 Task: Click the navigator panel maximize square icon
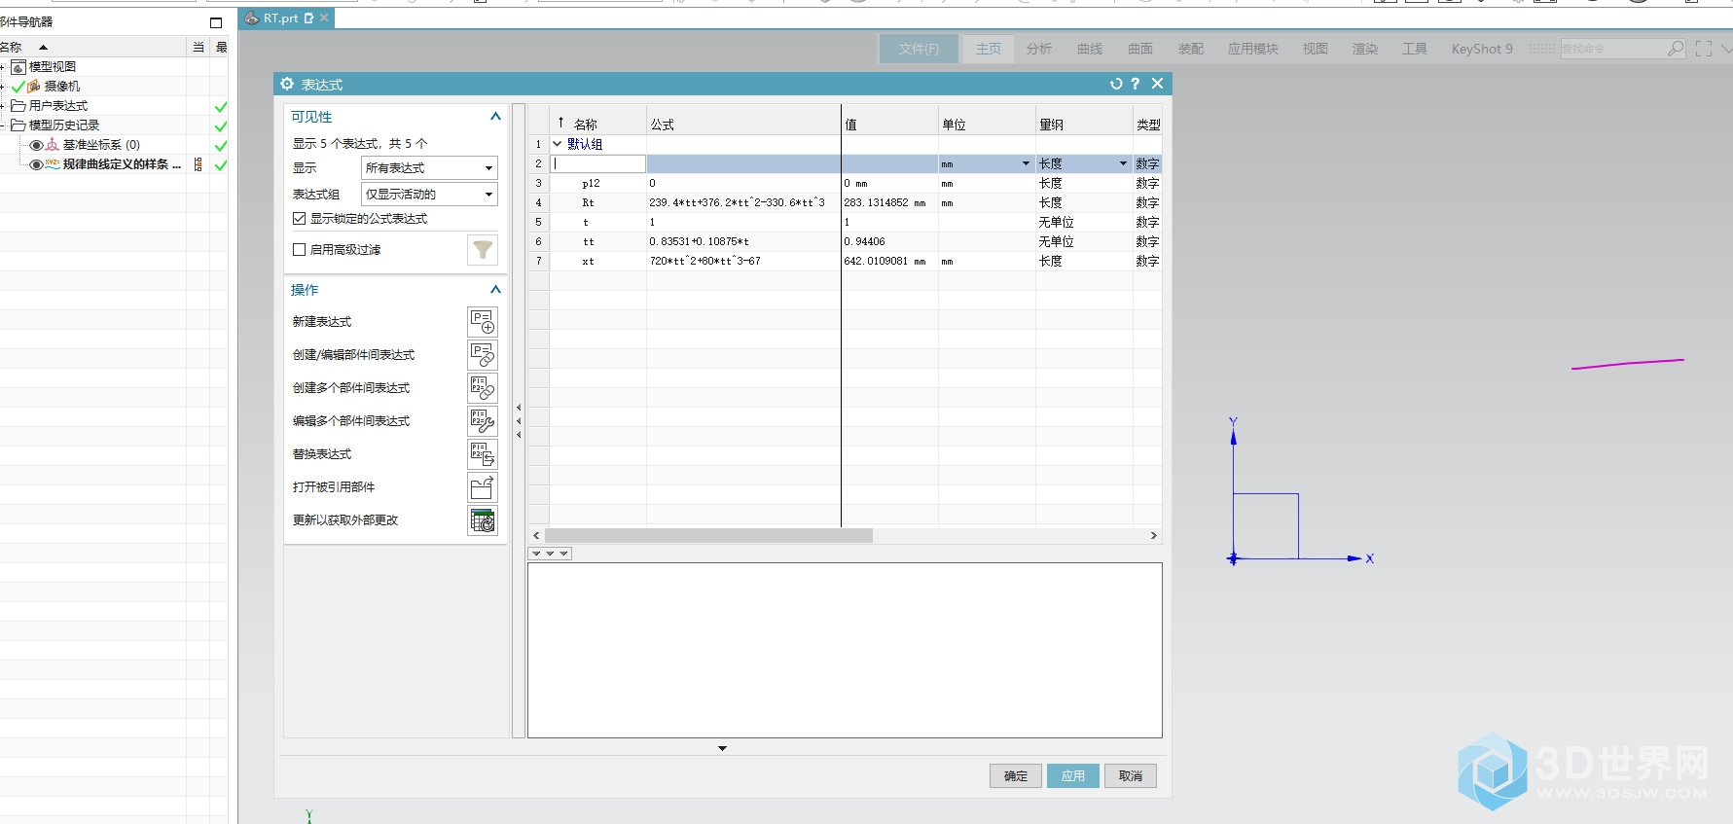tap(216, 22)
